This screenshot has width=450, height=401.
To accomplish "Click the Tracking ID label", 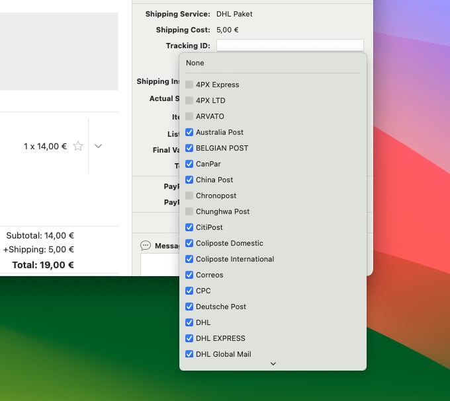I will [x=188, y=46].
